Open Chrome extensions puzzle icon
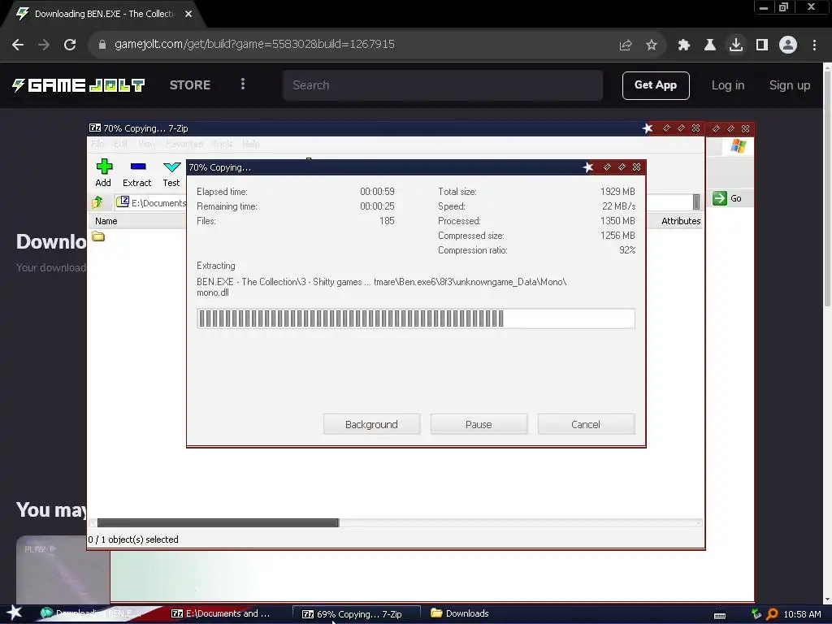 pyautogui.click(x=684, y=45)
